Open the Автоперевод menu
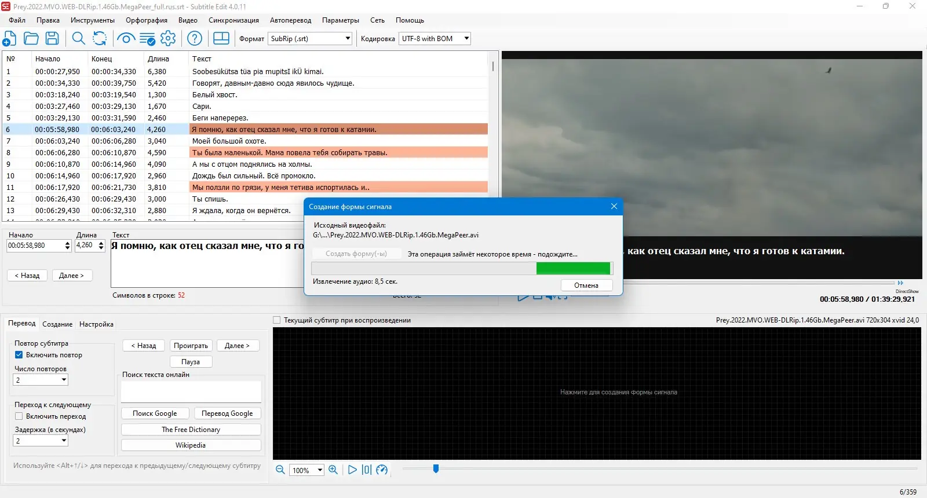 [290, 20]
